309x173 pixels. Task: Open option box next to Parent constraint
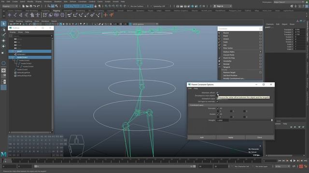pos(260,33)
